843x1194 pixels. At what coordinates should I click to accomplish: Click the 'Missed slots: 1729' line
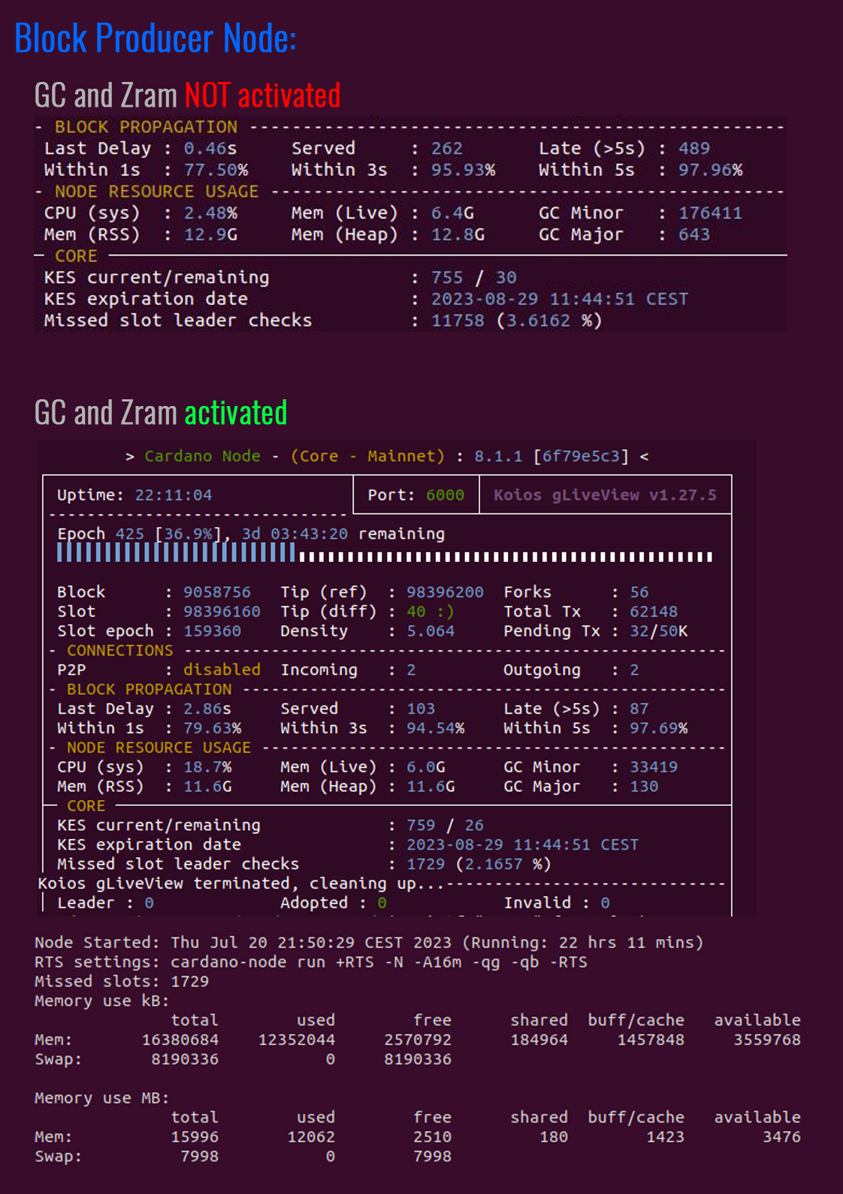(x=122, y=982)
